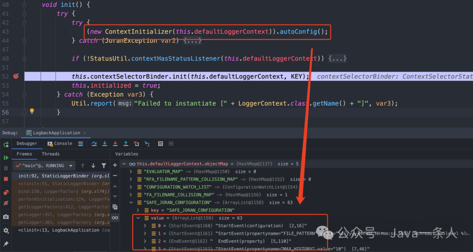This screenshot has height=252, width=473.
Task: Click the Run to Cursor icon
Action: click(147, 144)
